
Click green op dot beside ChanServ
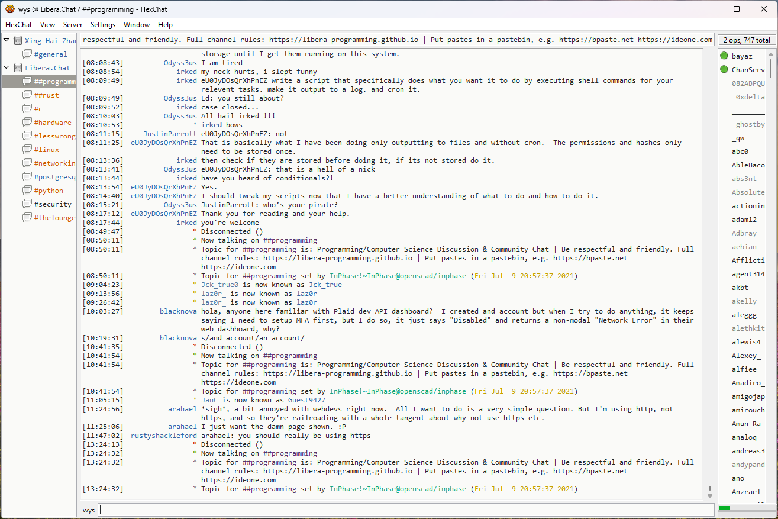724,70
